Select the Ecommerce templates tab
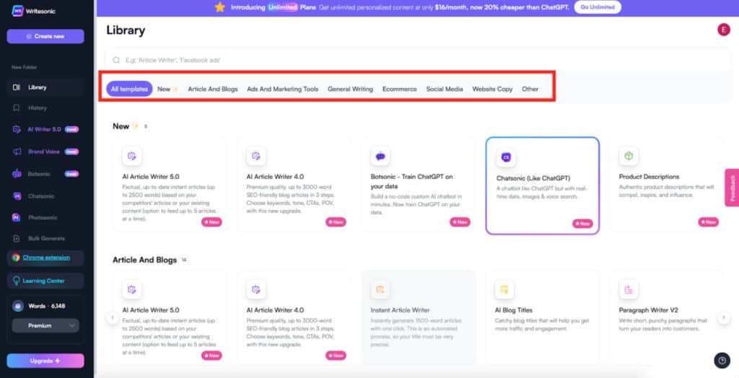 pyautogui.click(x=399, y=89)
